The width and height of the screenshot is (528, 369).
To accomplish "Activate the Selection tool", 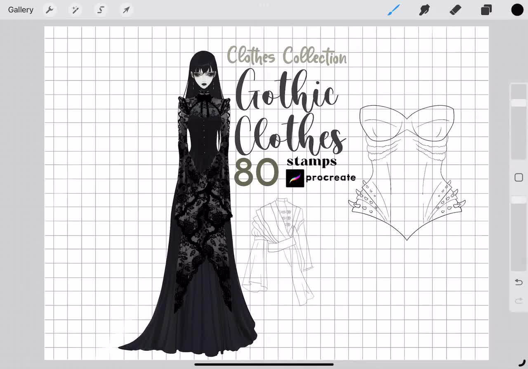I will (x=101, y=10).
